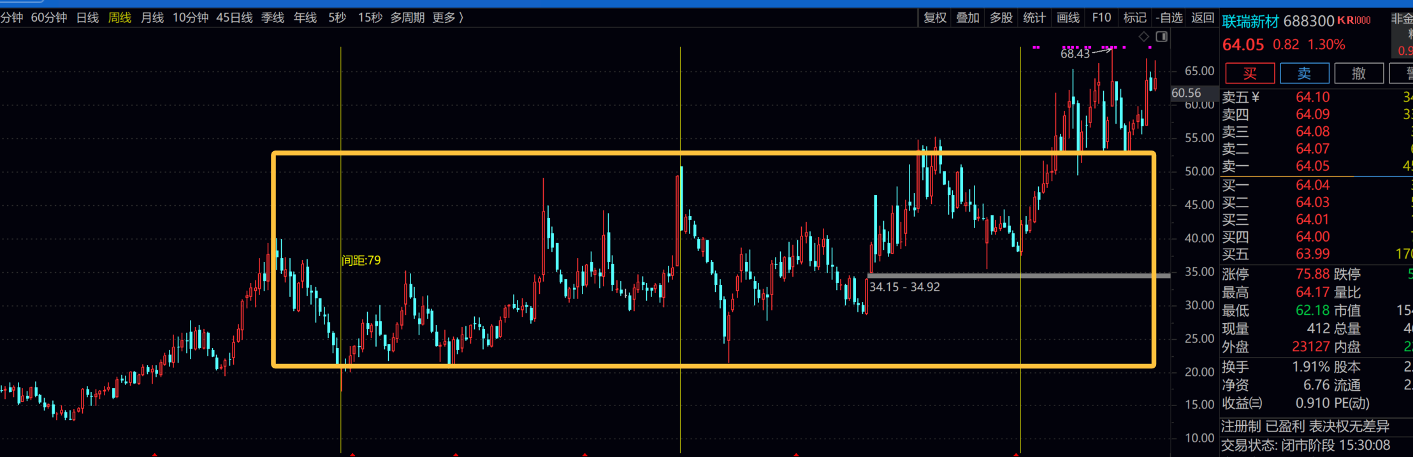
Task: Expand the 更多 period options
Action: [447, 18]
